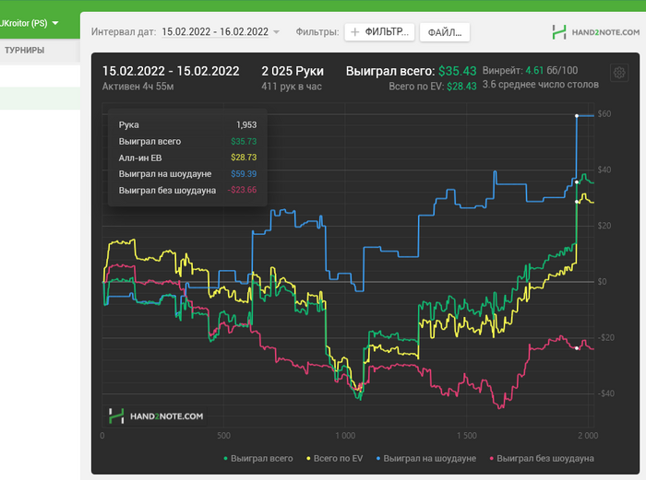Click the green total winnings end marker
Image resolution: width=646 pixels, height=480 pixels.
pos(577,181)
